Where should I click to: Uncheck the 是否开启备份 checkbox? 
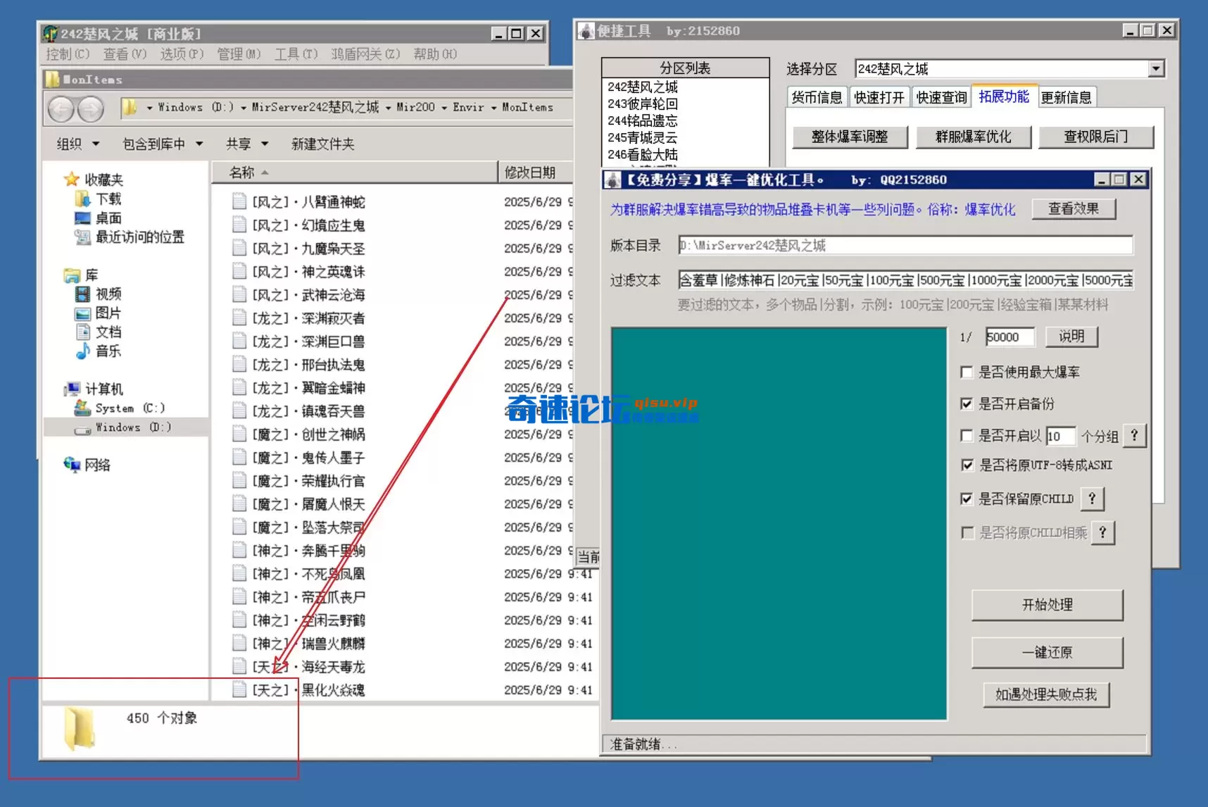(x=967, y=403)
